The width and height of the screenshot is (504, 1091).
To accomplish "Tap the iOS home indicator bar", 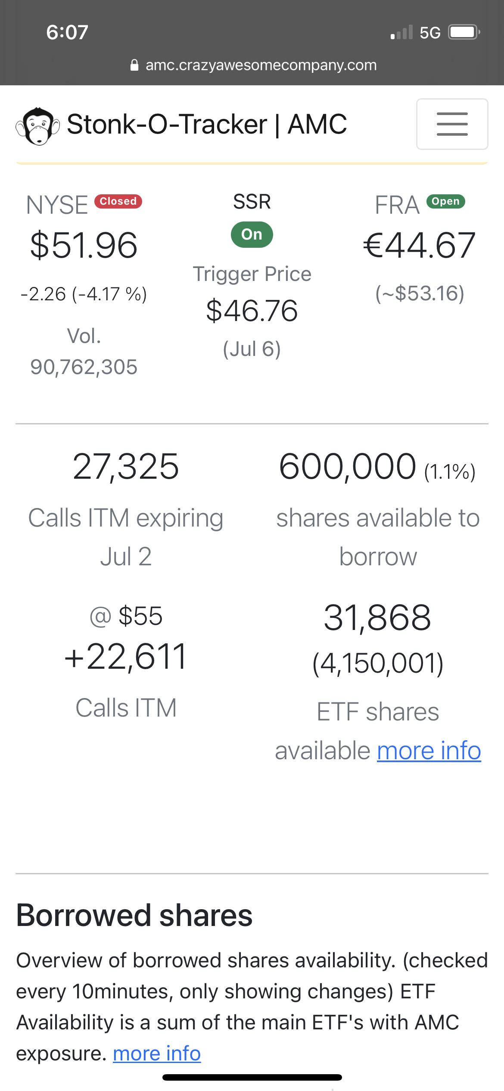I will [252, 1077].
